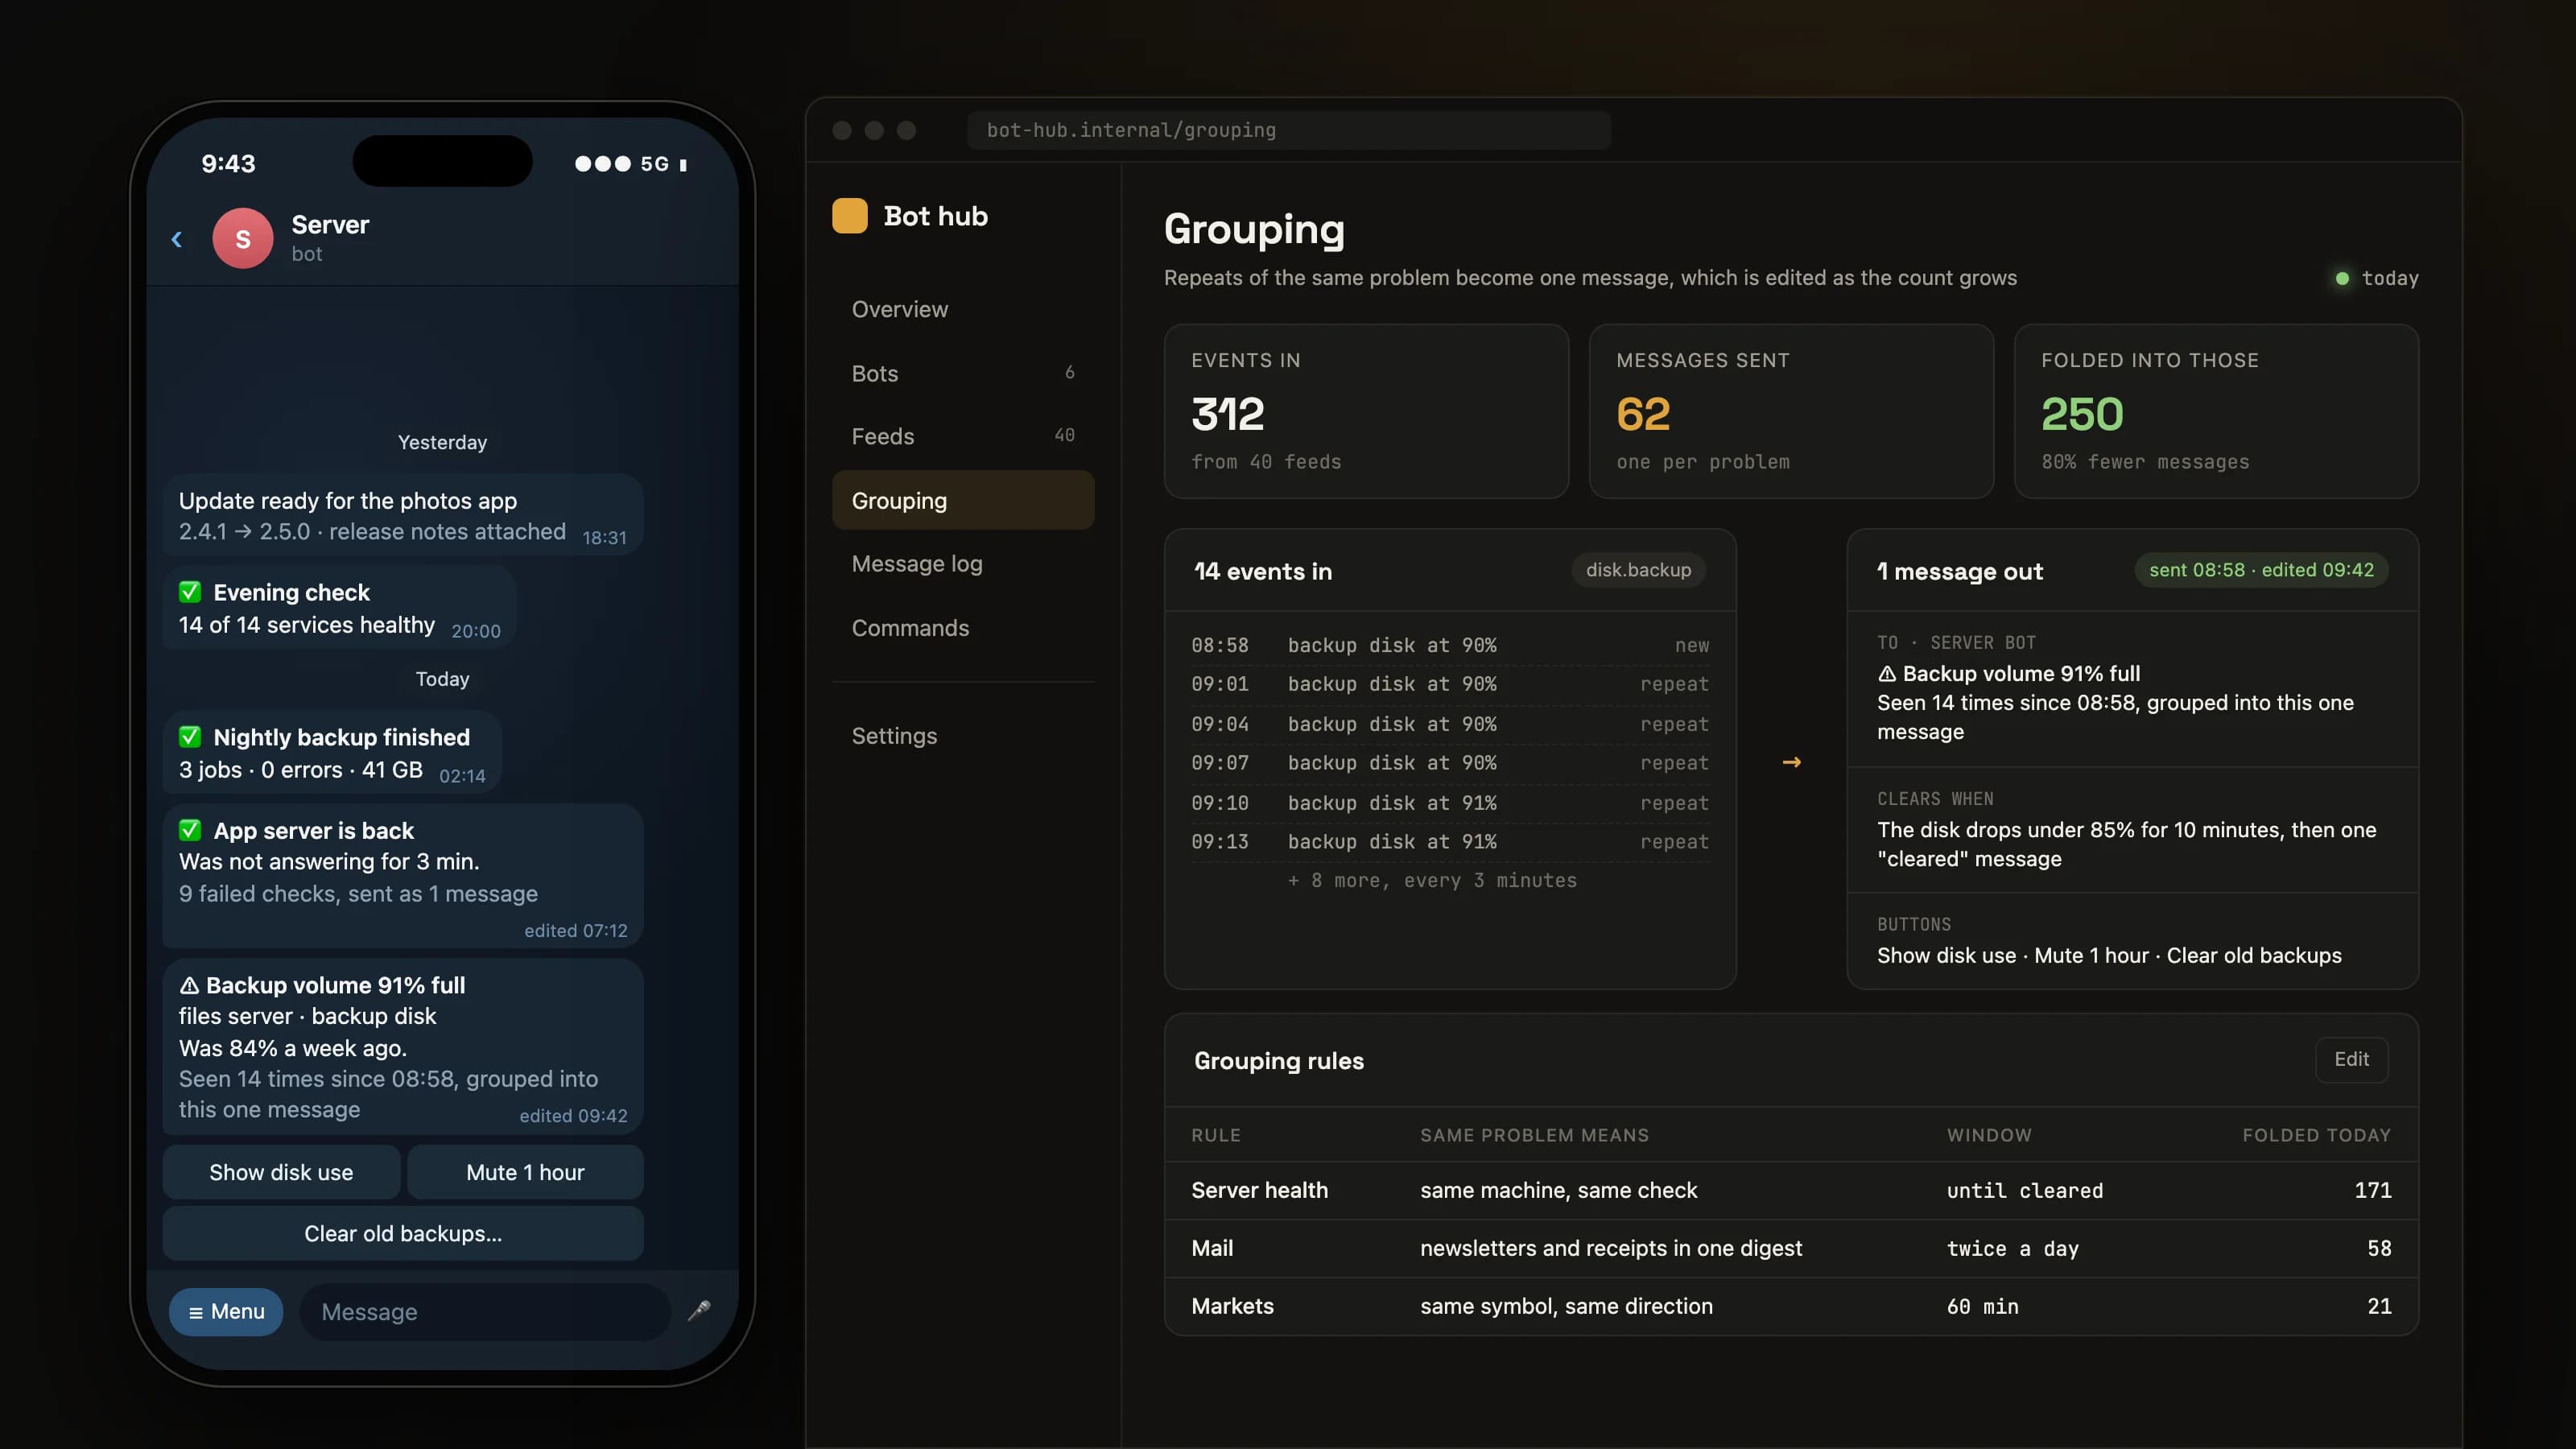This screenshot has height=1449, width=2576.
Task: Open Commands in the sidebar
Action: click(962, 628)
